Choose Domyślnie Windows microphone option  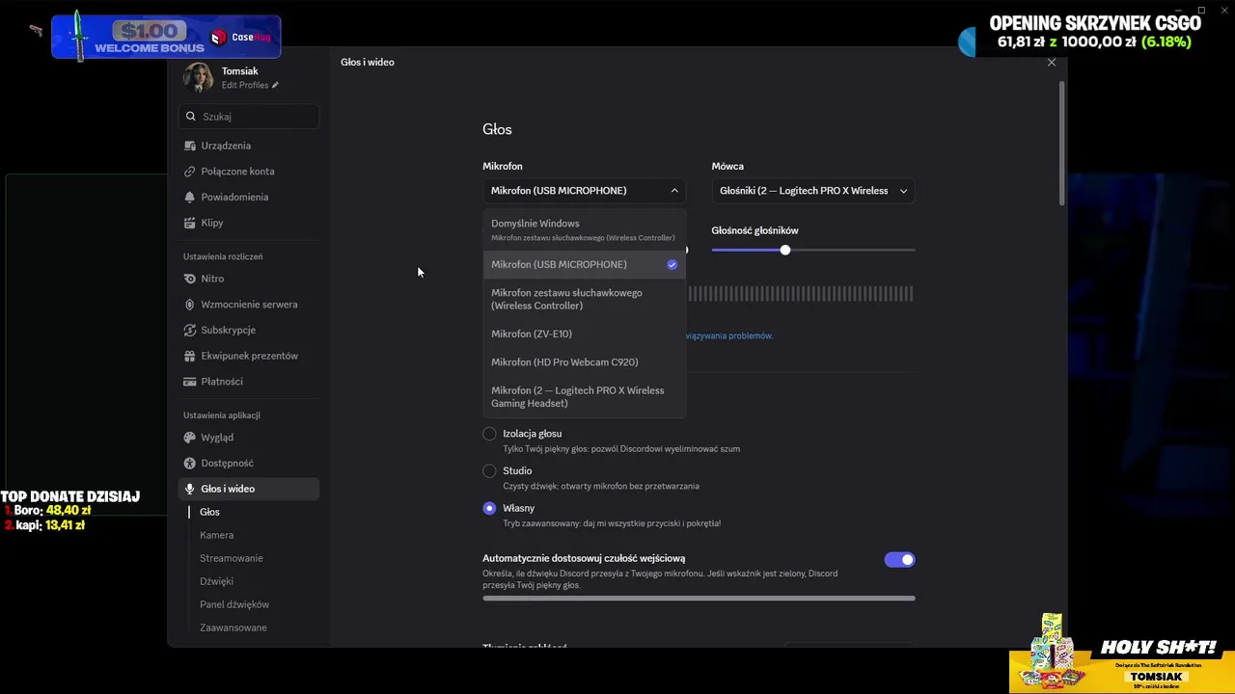[584, 230]
